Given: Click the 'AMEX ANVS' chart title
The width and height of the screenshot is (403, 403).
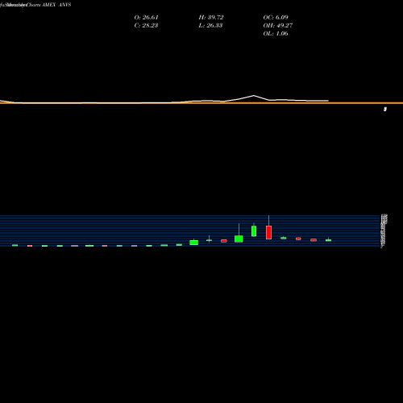Looking at the screenshot, I should pos(56,5).
